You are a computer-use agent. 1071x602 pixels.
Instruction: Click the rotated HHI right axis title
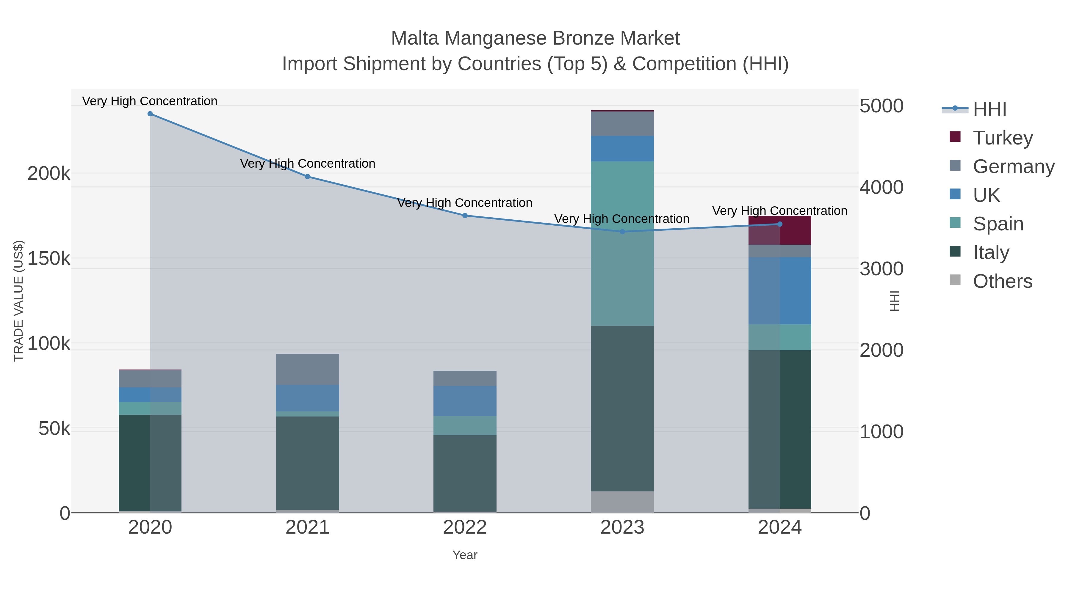click(894, 301)
